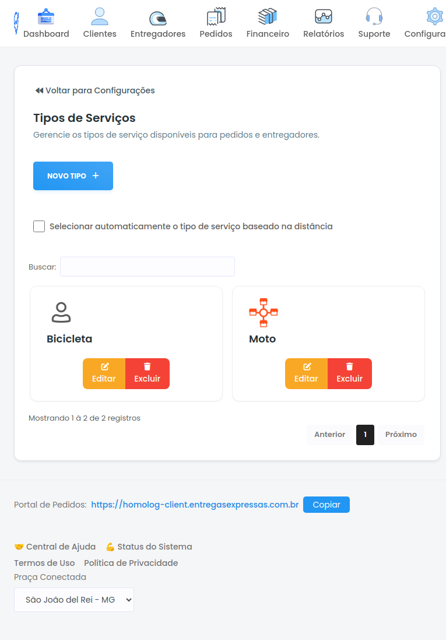Click the Clientes person icon
Viewport: 446px width, 640px height.
100,16
